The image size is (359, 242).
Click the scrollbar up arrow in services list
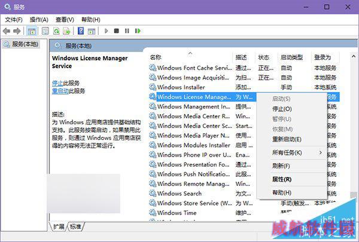tap(354, 56)
